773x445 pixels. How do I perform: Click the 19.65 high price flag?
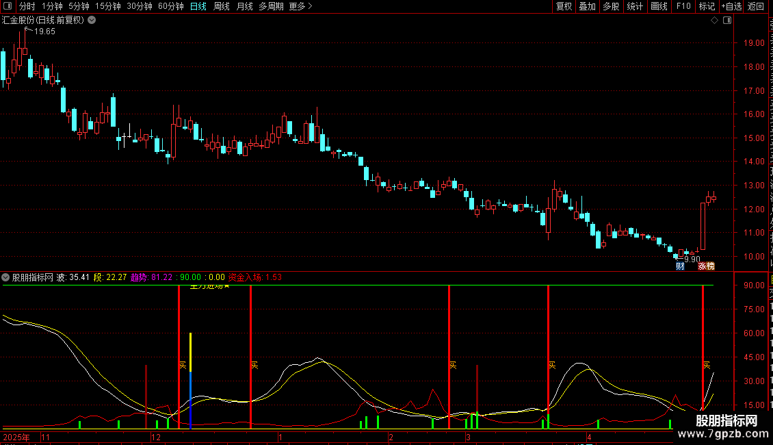tap(44, 31)
